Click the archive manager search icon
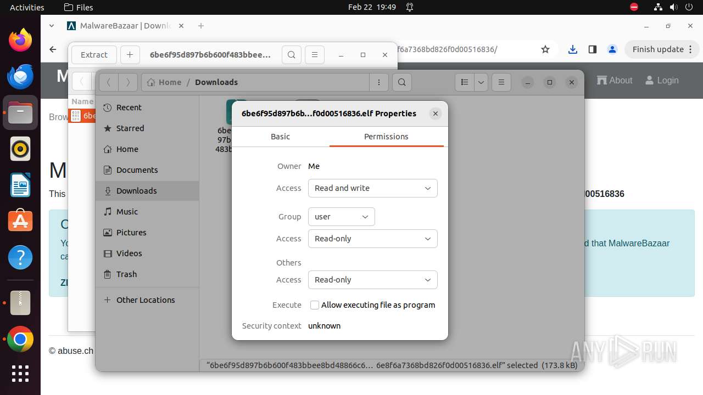 point(292,55)
